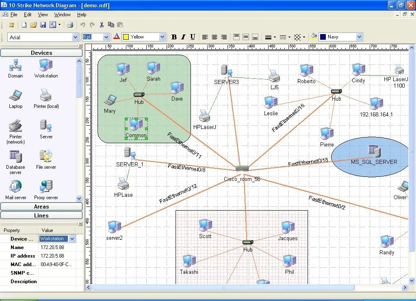Click the Cut scissors icon
Viewport: 416px width, 301px height.
tap(102, 25)
